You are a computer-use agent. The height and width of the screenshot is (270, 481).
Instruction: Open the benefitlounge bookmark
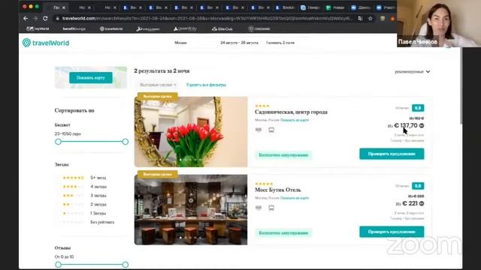tap(74, 28)
